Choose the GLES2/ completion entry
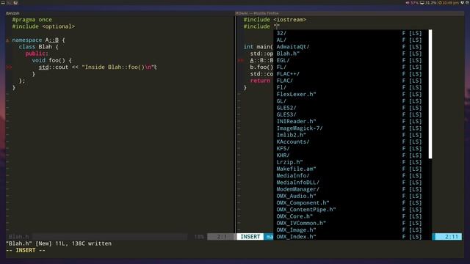470x264 pixels. [x=351, y=108]
